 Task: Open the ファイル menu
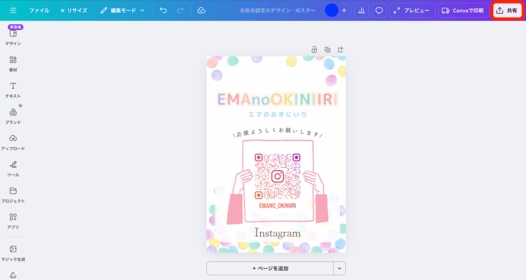coord(39,10)
